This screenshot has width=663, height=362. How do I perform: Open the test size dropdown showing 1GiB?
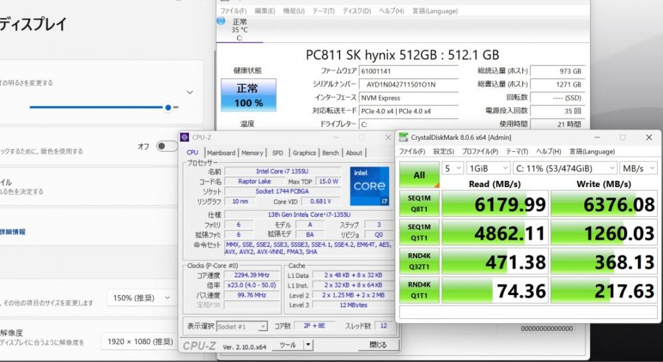[x=488, y=168]
